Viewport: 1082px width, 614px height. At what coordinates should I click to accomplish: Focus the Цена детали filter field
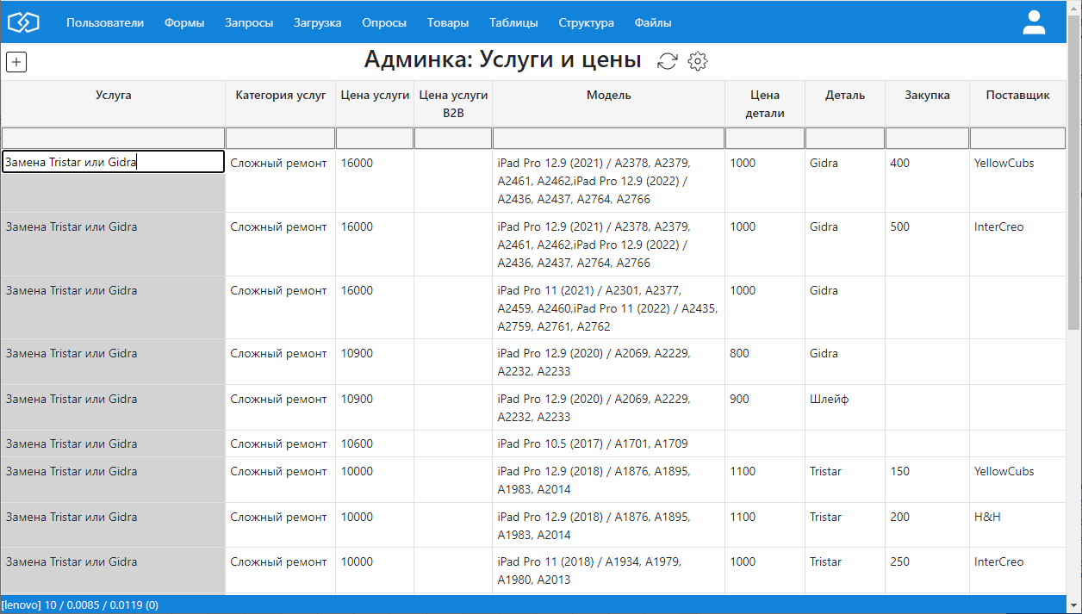coord(765,138)
